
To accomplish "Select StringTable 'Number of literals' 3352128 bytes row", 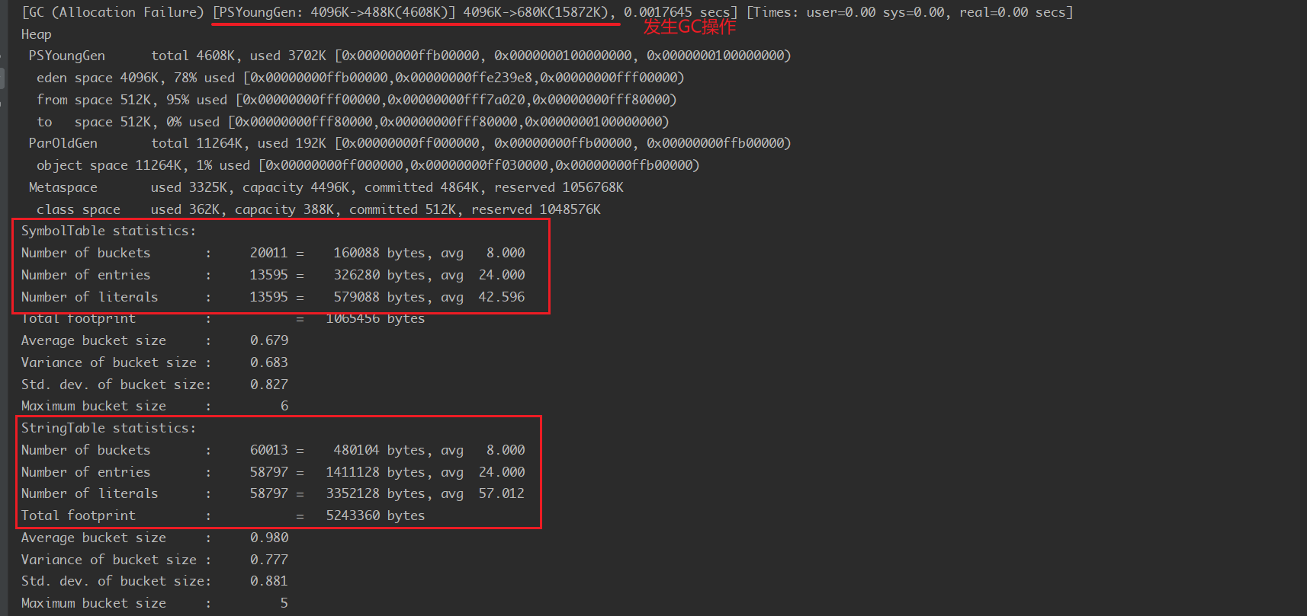I will [x=273, y=493].
